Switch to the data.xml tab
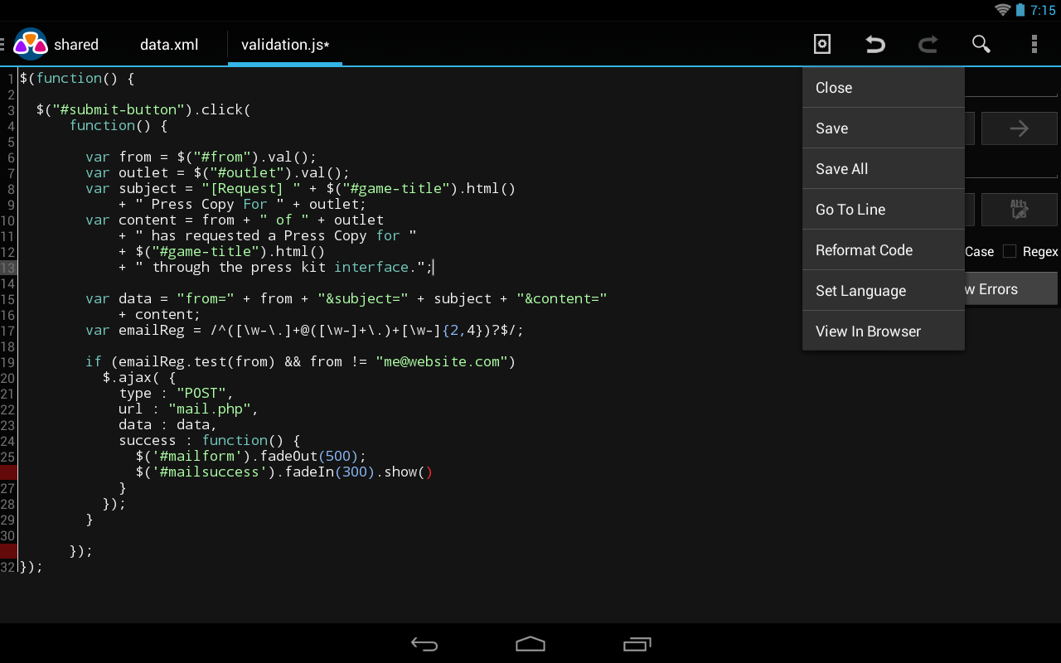The image size is (1061, 663). point(169,45)
